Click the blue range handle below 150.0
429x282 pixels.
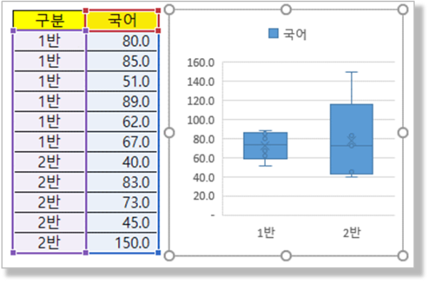158,253
